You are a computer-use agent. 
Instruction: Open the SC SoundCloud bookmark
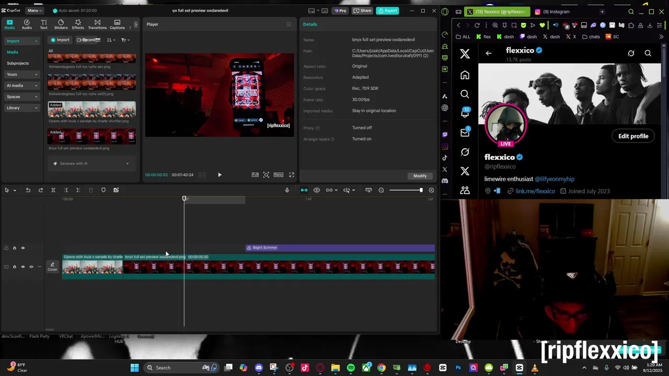pyautogui.click(x=612, y=37)
